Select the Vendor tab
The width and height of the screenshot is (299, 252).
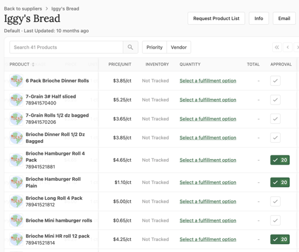click(179, 47)
